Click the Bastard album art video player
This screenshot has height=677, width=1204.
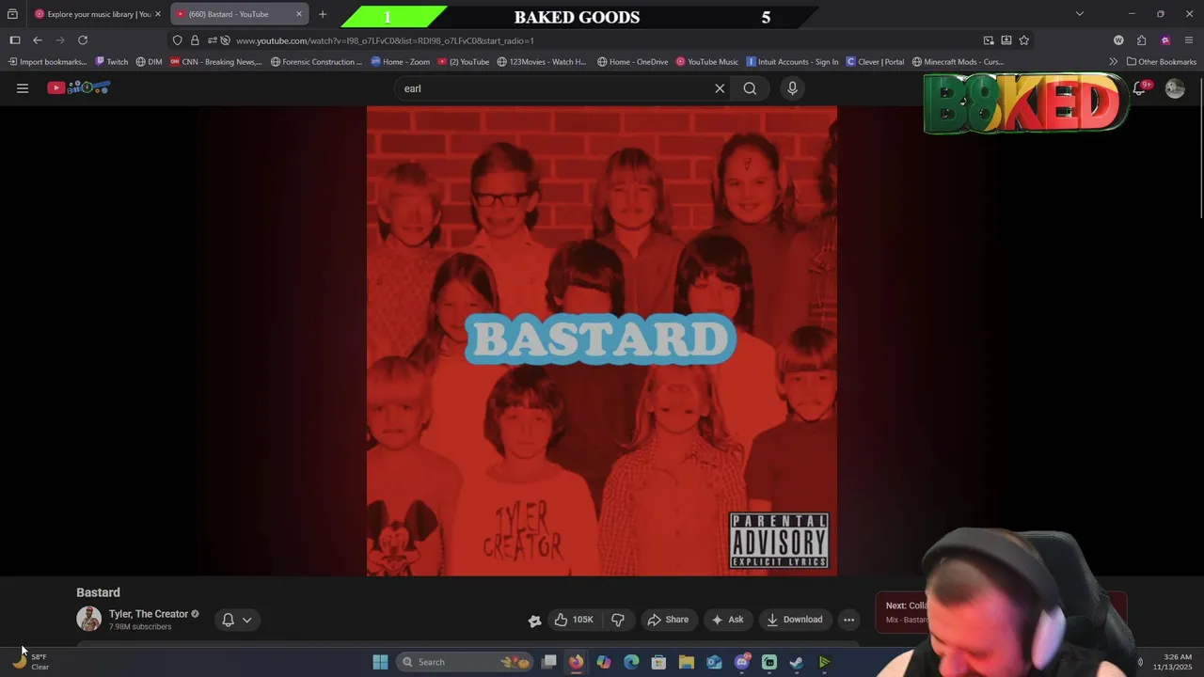click(x=602, y=340)
